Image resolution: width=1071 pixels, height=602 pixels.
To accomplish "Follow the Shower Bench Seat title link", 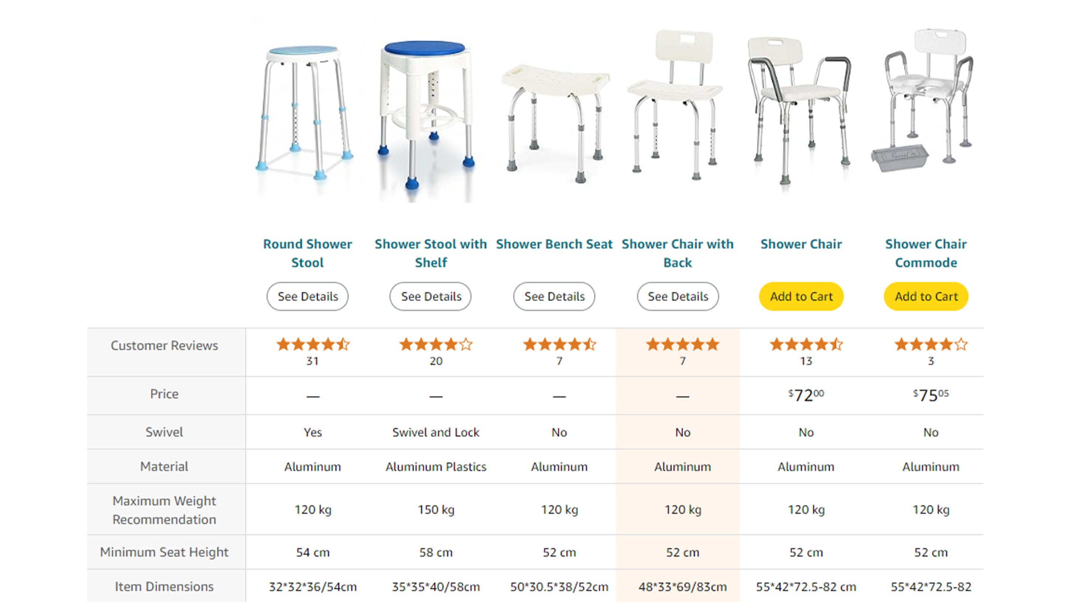I will coord(554,244).
